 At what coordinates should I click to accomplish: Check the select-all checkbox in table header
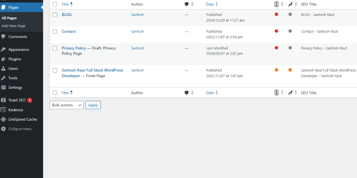[55, 4]
